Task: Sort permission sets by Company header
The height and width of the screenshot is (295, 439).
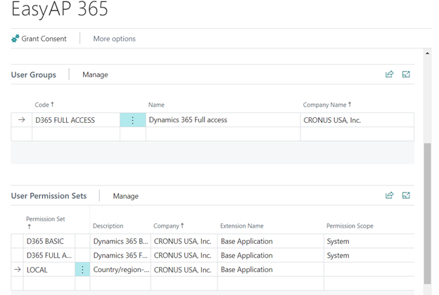Action: [169, 226]
